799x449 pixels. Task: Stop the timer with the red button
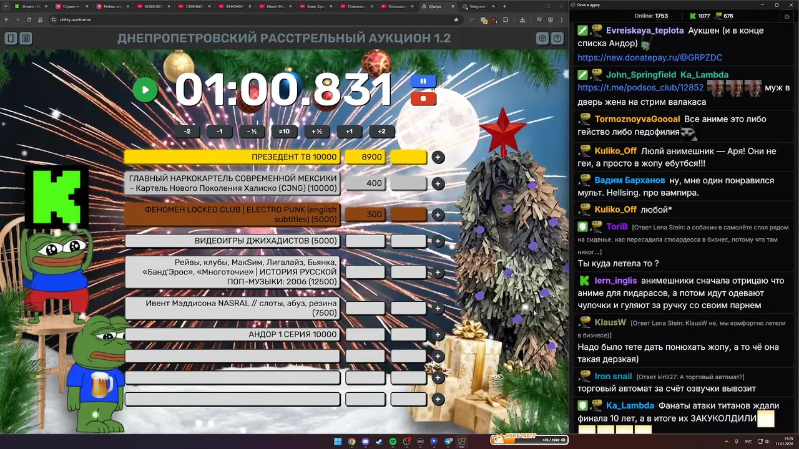(423, 98)
